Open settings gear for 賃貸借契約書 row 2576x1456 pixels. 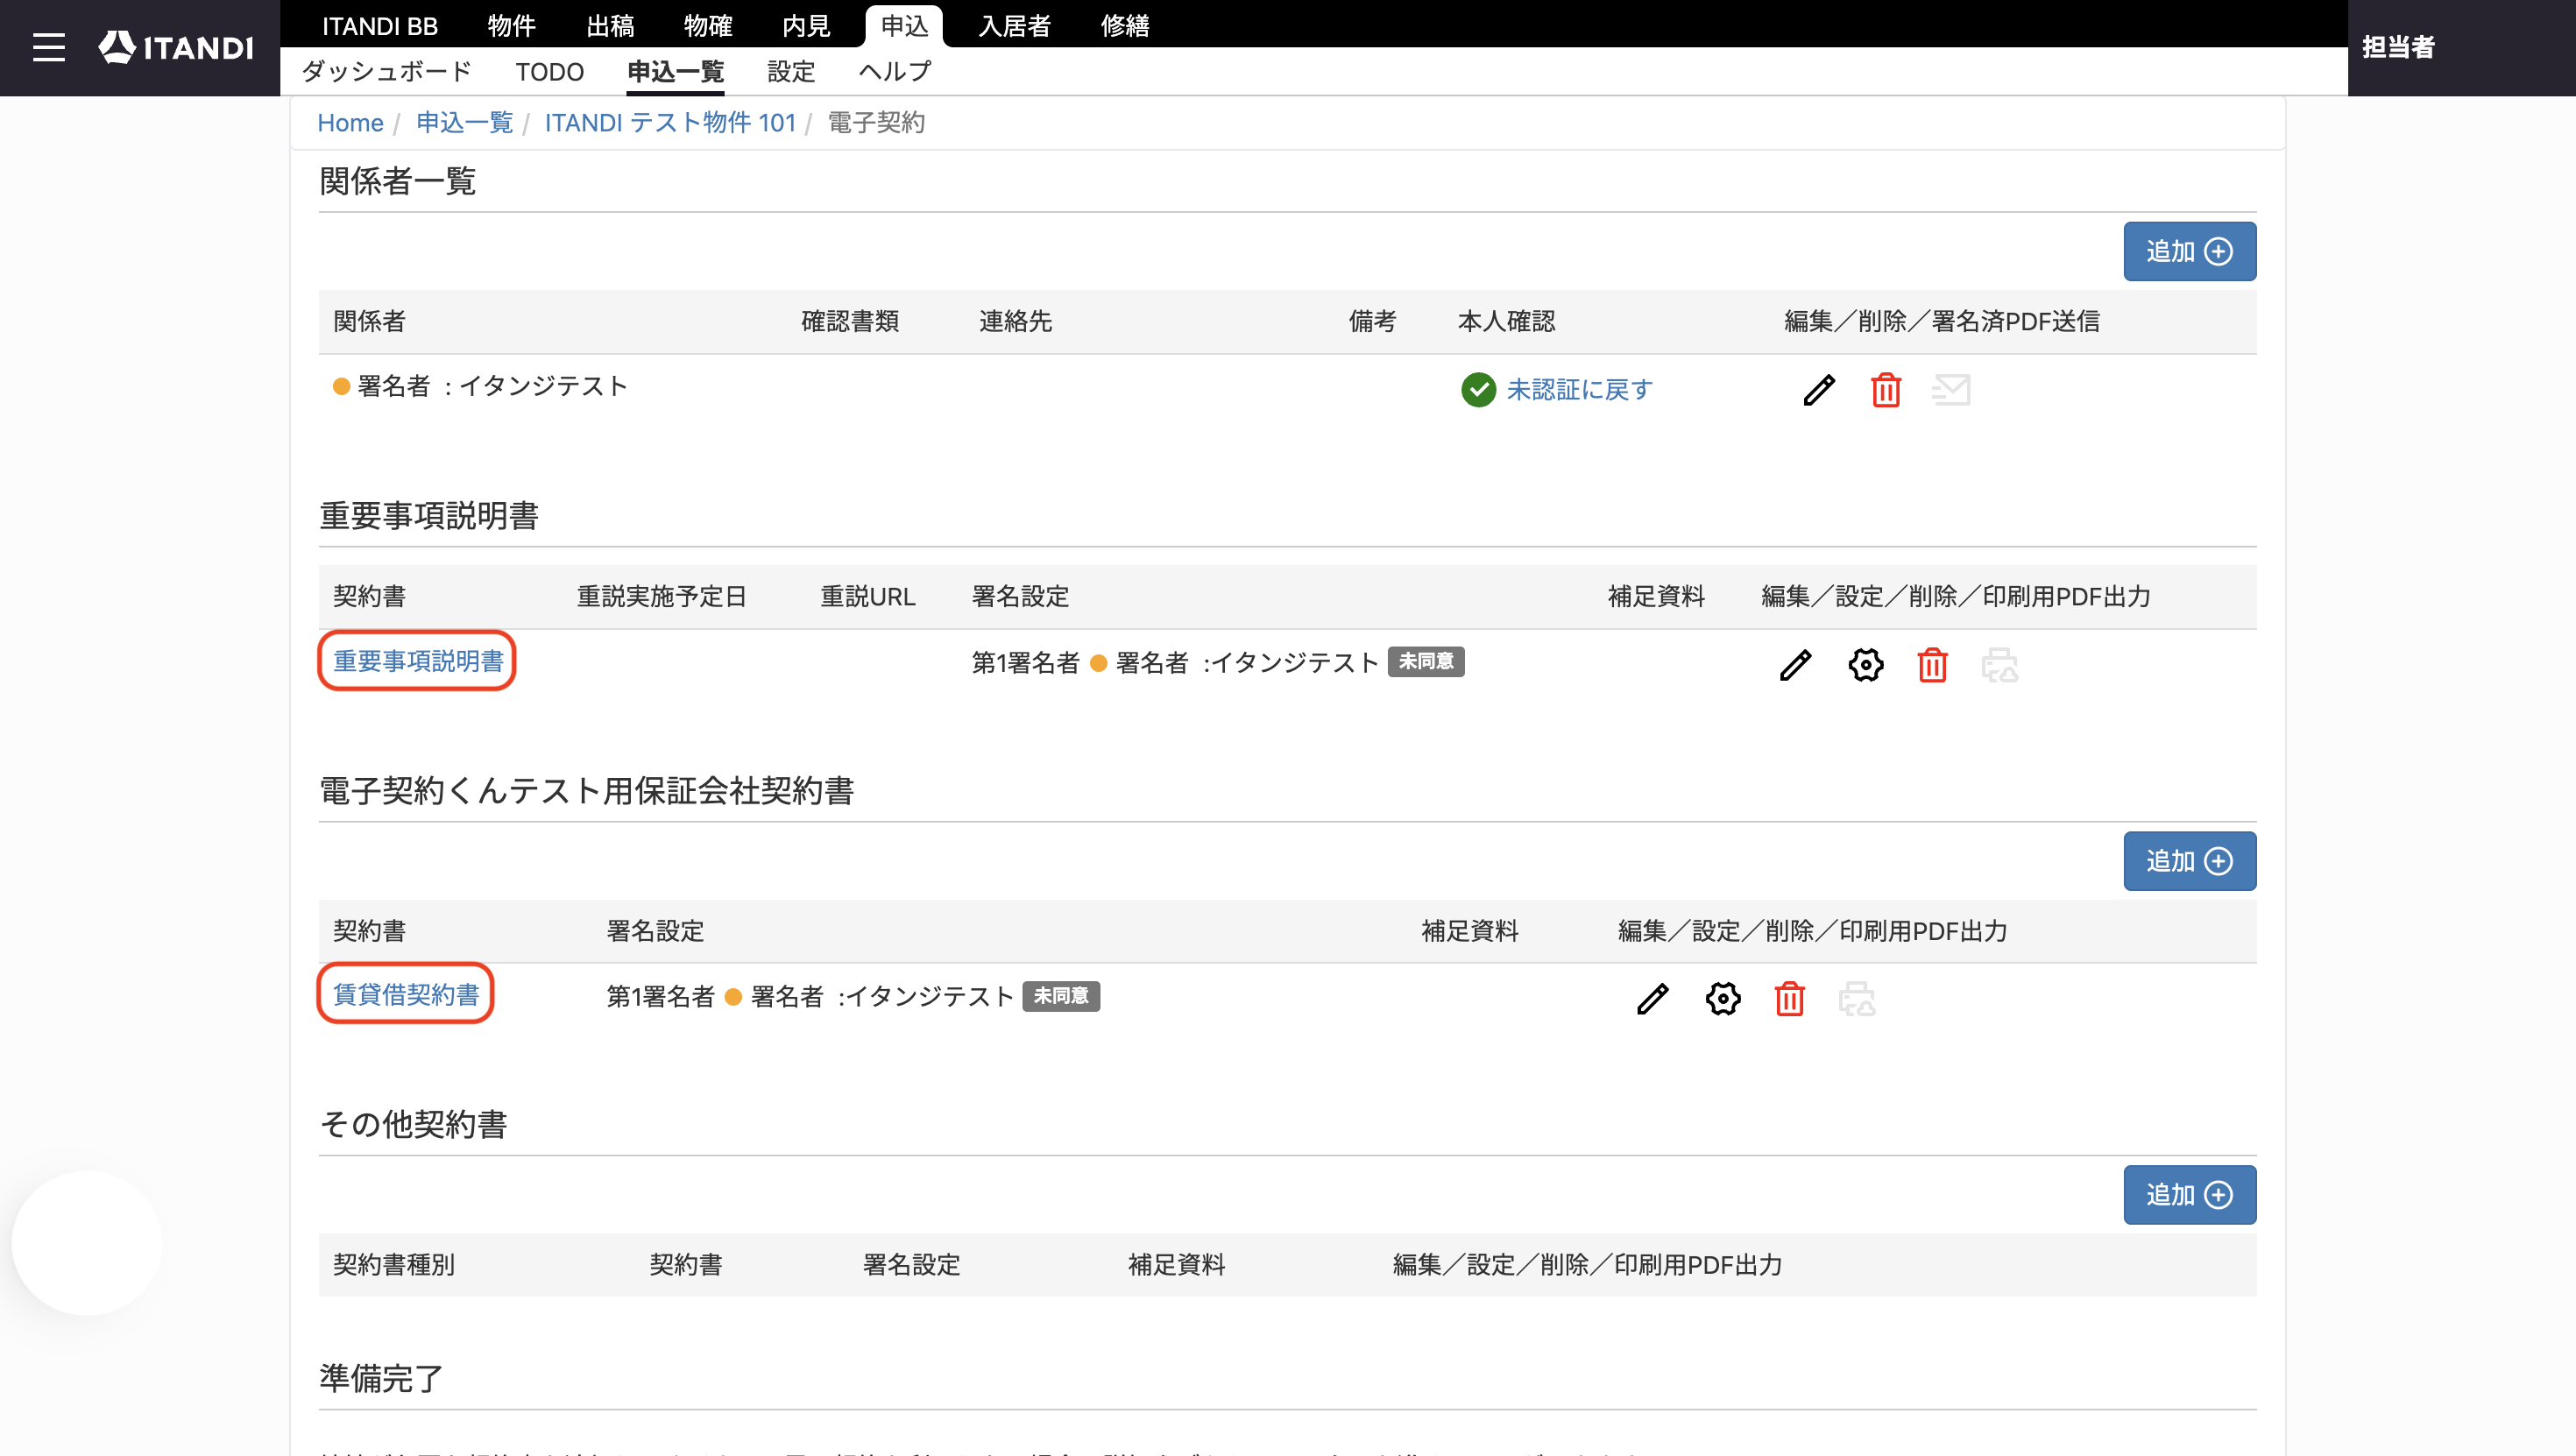pyautogui.click(x=1722, y=999)
